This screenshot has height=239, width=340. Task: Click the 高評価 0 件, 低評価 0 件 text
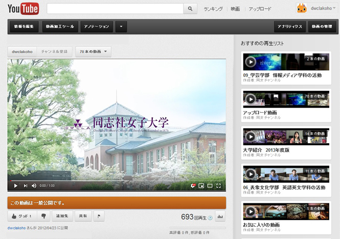click(x=189, y=233)
